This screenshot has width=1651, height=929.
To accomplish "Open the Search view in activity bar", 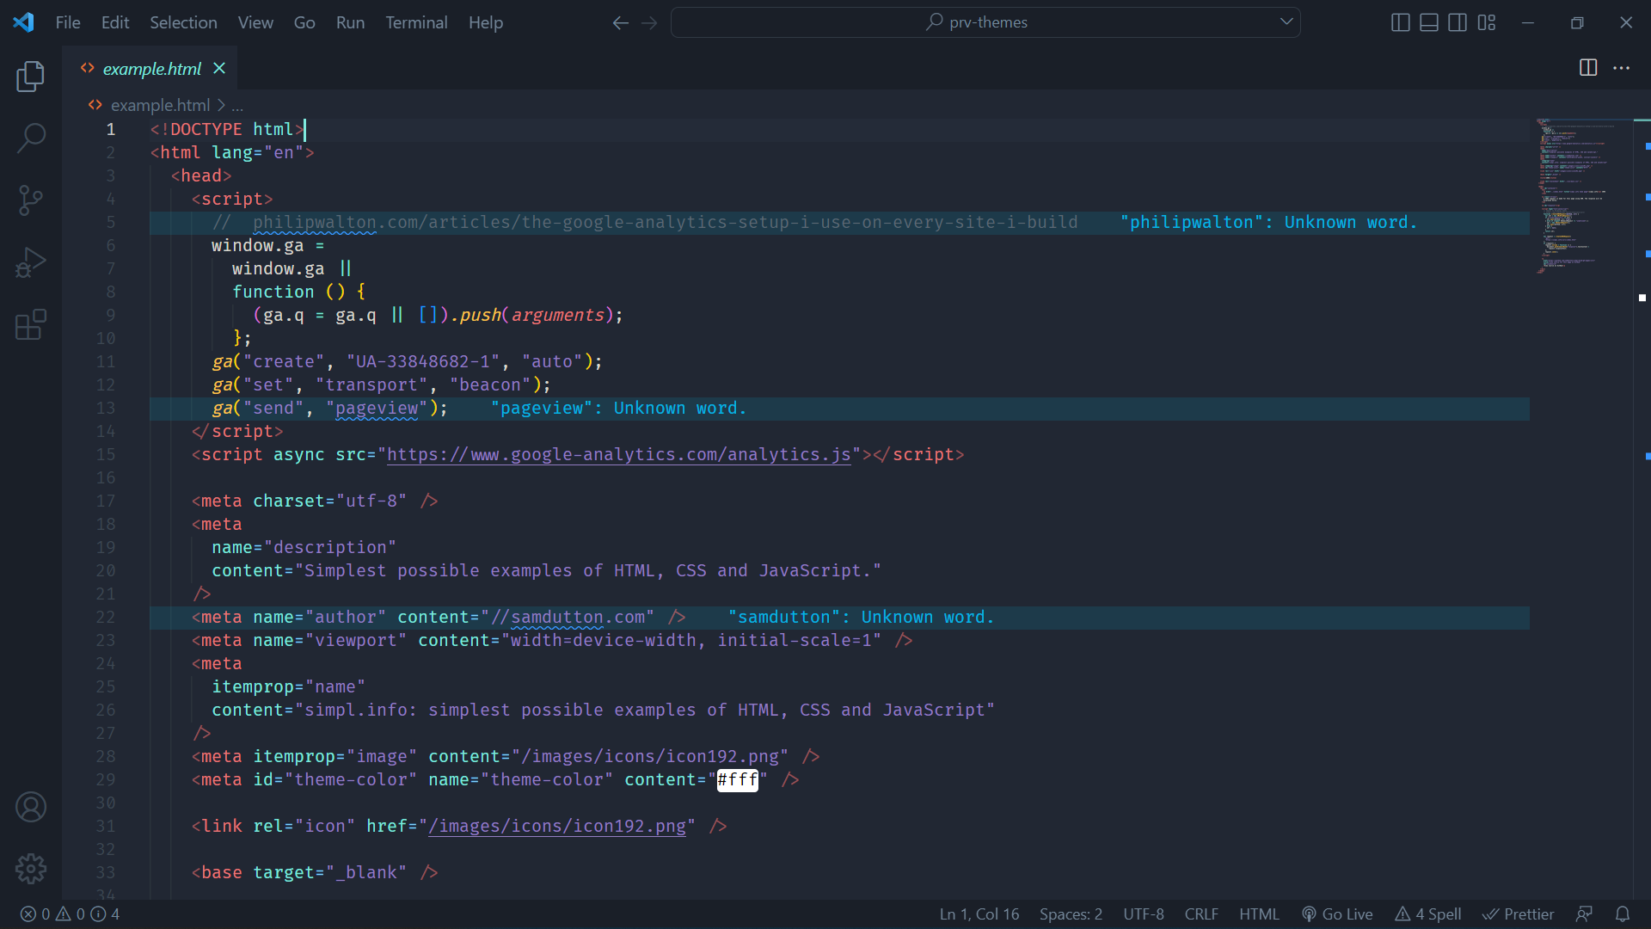I will 31,138.
